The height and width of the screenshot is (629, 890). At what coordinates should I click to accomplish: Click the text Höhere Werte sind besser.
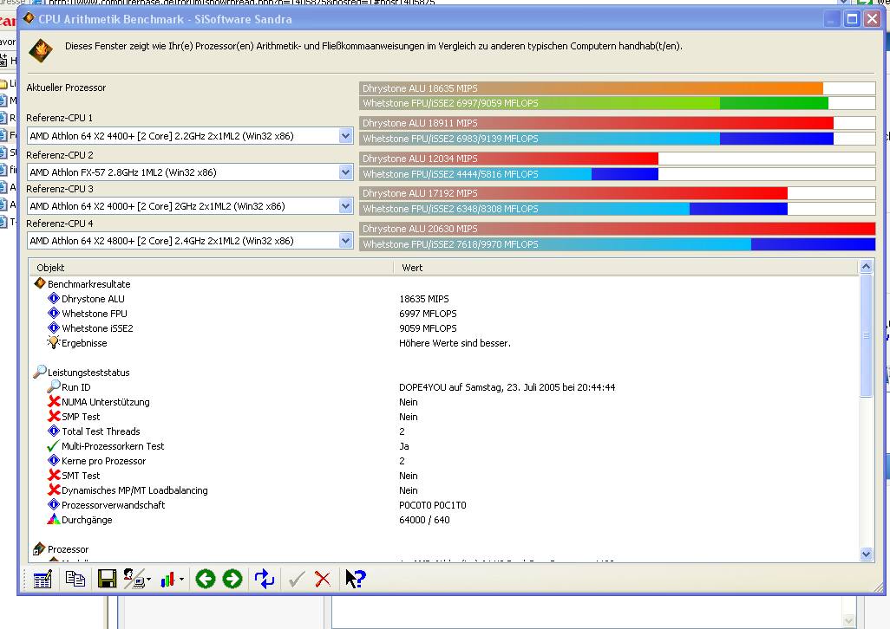tap(455, 343)
